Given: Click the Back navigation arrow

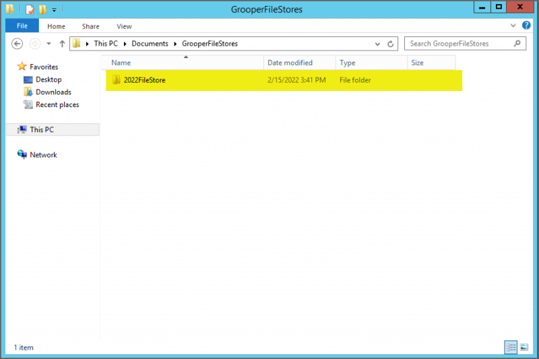Looking at the screenshot, I should (18, 44).
